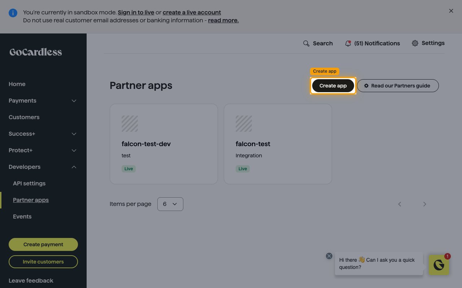Open Events under Developers
The width and height of the screenshot is (462, 288).
tap(22, 216)
